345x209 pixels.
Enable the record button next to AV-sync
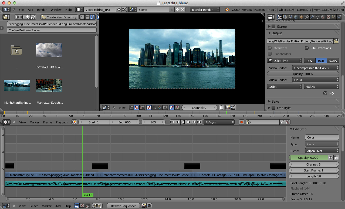[241, 122]
